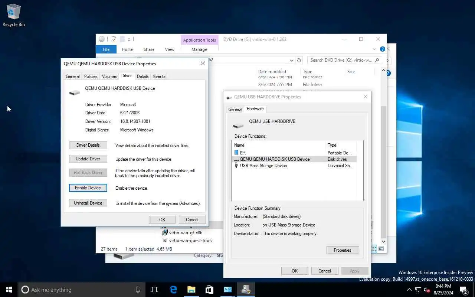475x297 pixels.
Task: Launch Microsoft Edge from the taskbar
Action: pyautogui.click(x=173, y=290)
